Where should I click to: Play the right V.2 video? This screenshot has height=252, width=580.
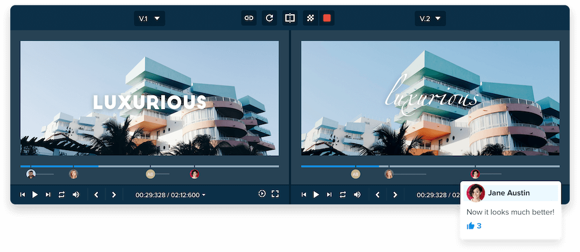[x=316, y=195]
